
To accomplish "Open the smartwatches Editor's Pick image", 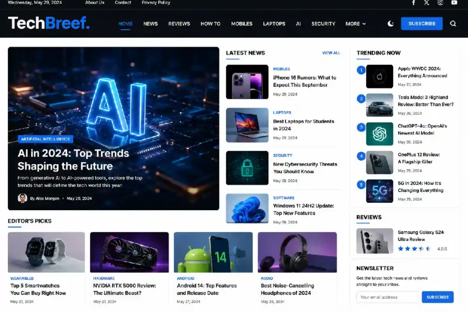I will [x=46, y=252].
